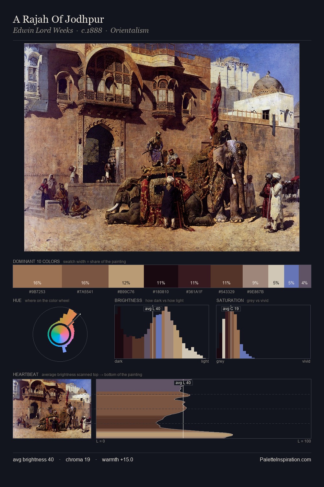Click the 'vivid' saturation axis label
The image size is (324, 487).
[306, 361]
